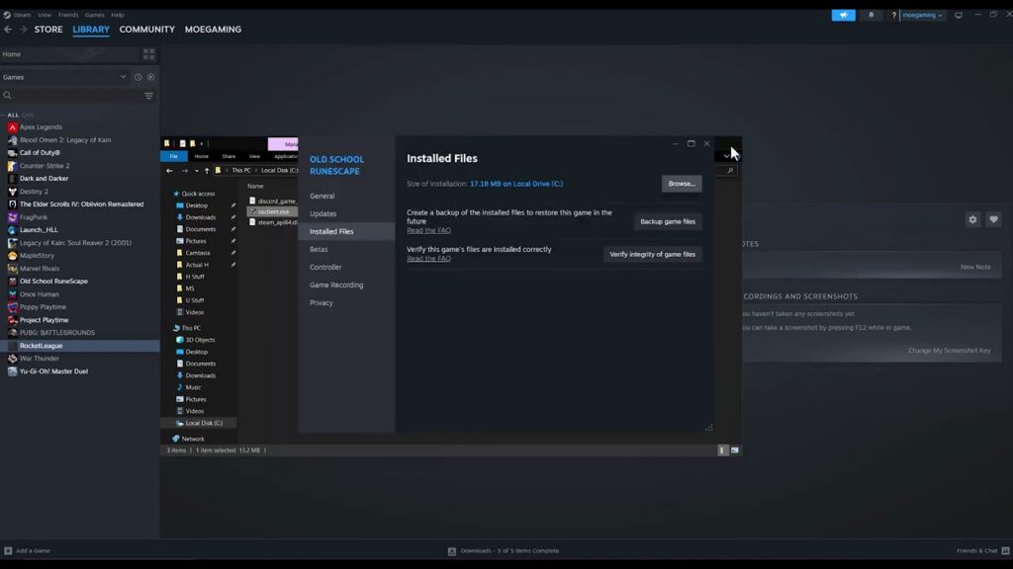Open game settings gear icon

point(972,219)
